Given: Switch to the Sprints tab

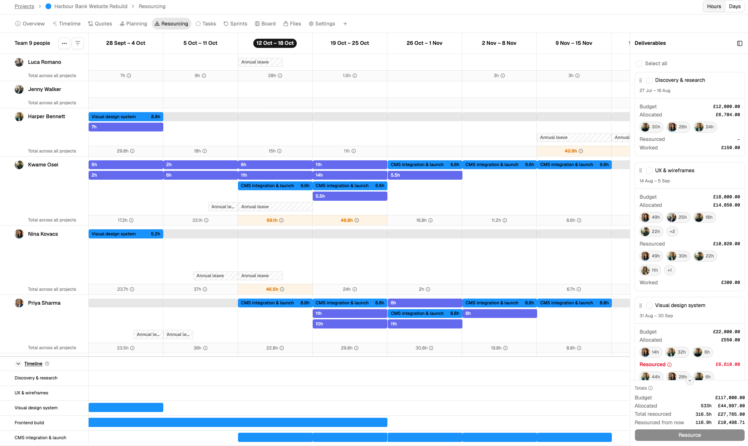Looking at the screenshot, I should pyautogui.click(x=235, y=24).
